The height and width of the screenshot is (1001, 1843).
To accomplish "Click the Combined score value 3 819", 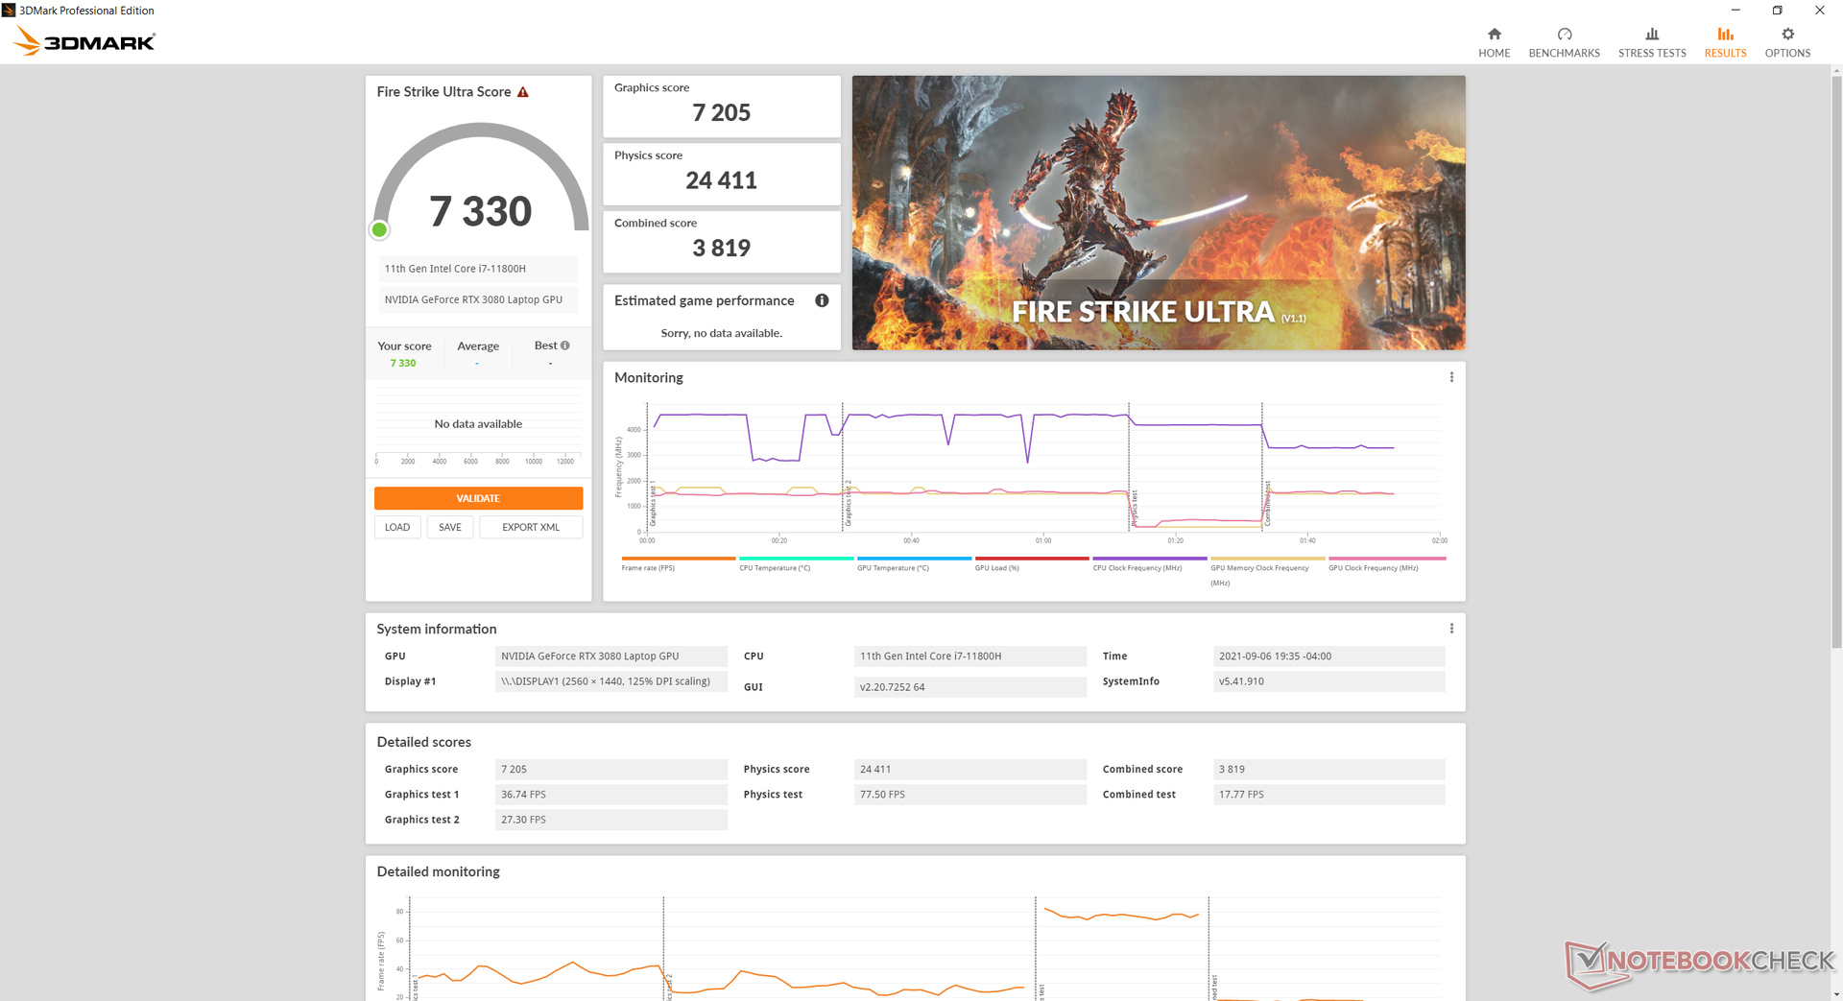I will 722,249.
